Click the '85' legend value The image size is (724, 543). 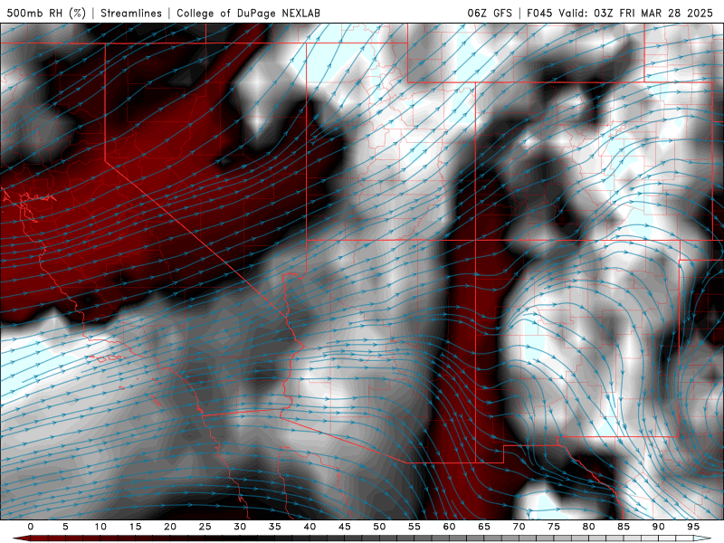tap(624, 527)
